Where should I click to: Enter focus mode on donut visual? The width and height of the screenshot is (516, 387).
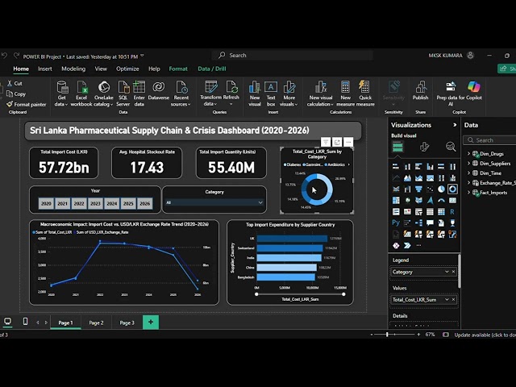point(337,142)
